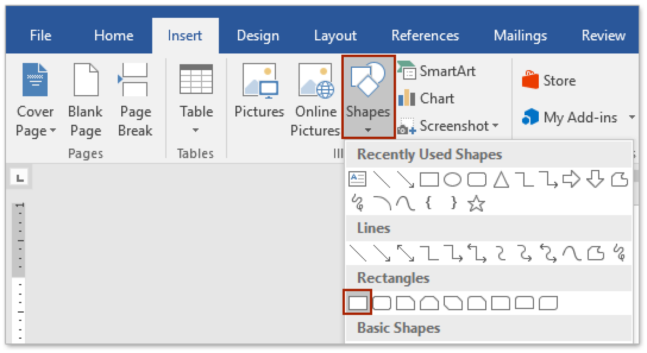Image resolution: width=647 pixels, height=353 pixels.
Task: Choose the Curved Connector line
Action: 500,253
